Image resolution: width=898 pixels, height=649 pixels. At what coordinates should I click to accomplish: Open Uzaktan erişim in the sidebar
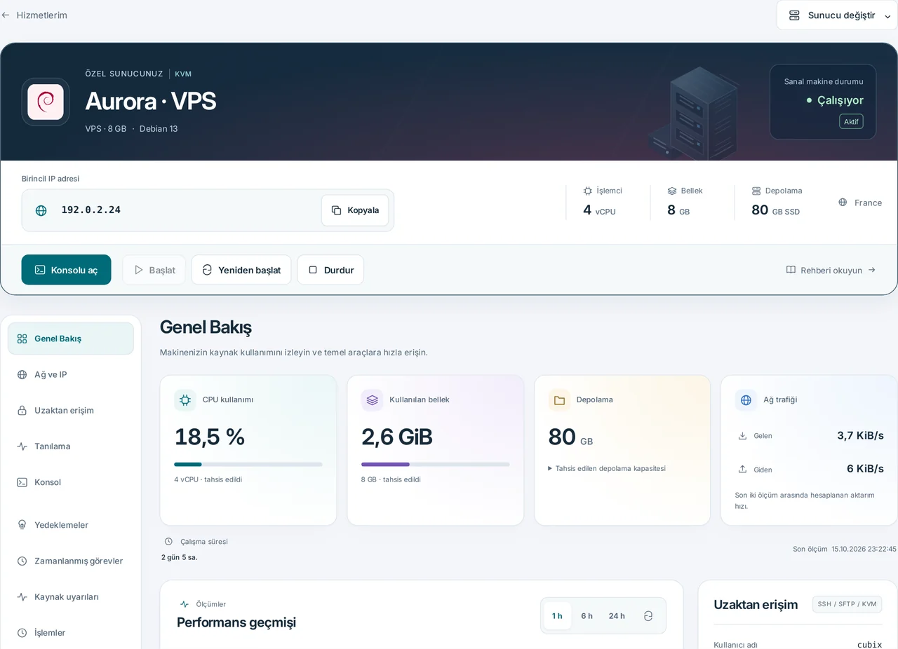(x=71, y=410)
